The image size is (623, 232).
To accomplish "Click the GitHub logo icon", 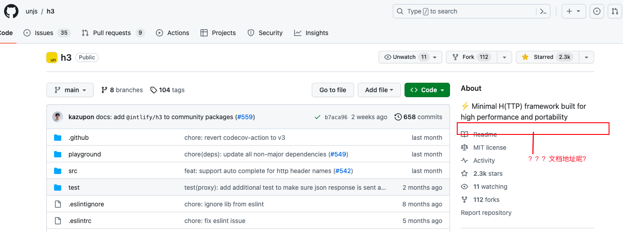I will (x=11, y=11).
